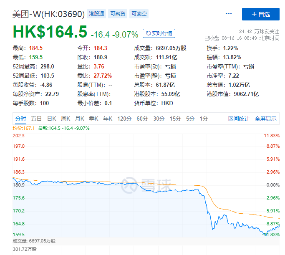Click the 今开 value 184.3

pyautogui.click(x=100, y=48)
